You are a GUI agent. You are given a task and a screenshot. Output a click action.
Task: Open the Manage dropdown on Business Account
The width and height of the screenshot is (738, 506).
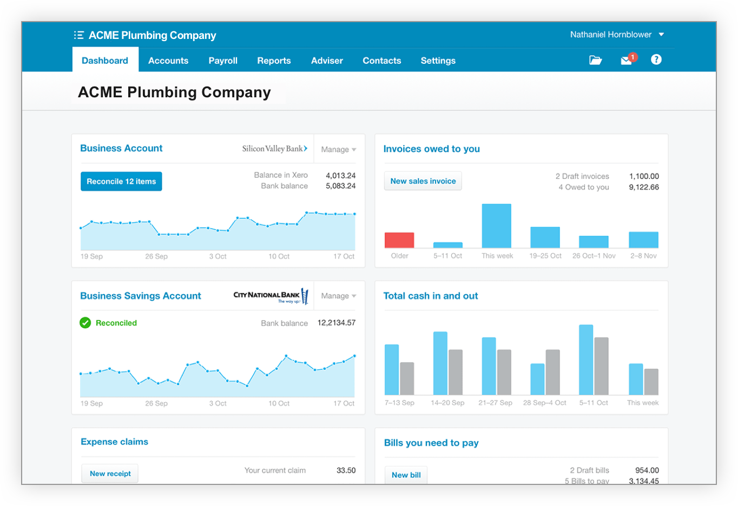338,149
